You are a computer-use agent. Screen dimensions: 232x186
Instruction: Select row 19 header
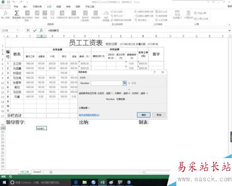tap(2, 128)
